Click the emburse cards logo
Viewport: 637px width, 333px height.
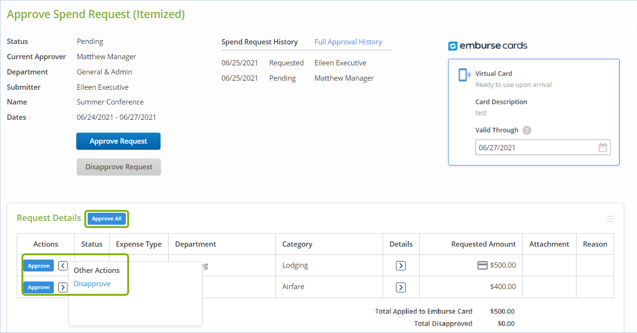click(488, 46)
